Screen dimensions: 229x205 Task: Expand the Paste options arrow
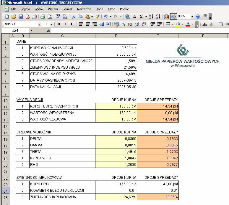(92, 16)
